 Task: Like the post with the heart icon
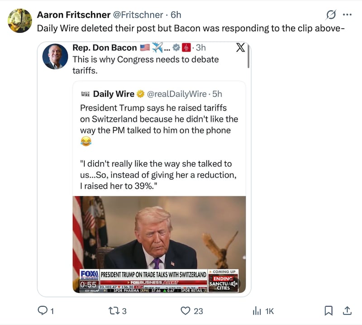point(186,311)
